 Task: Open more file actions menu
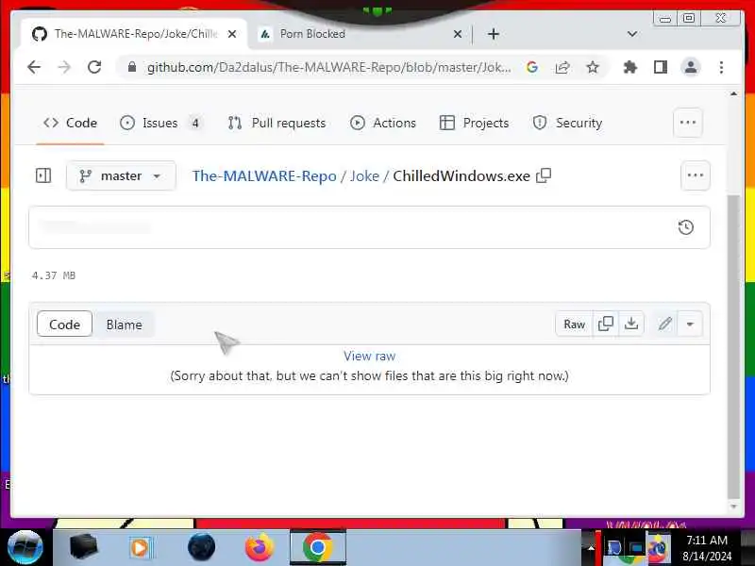click(x=696, y=175)
